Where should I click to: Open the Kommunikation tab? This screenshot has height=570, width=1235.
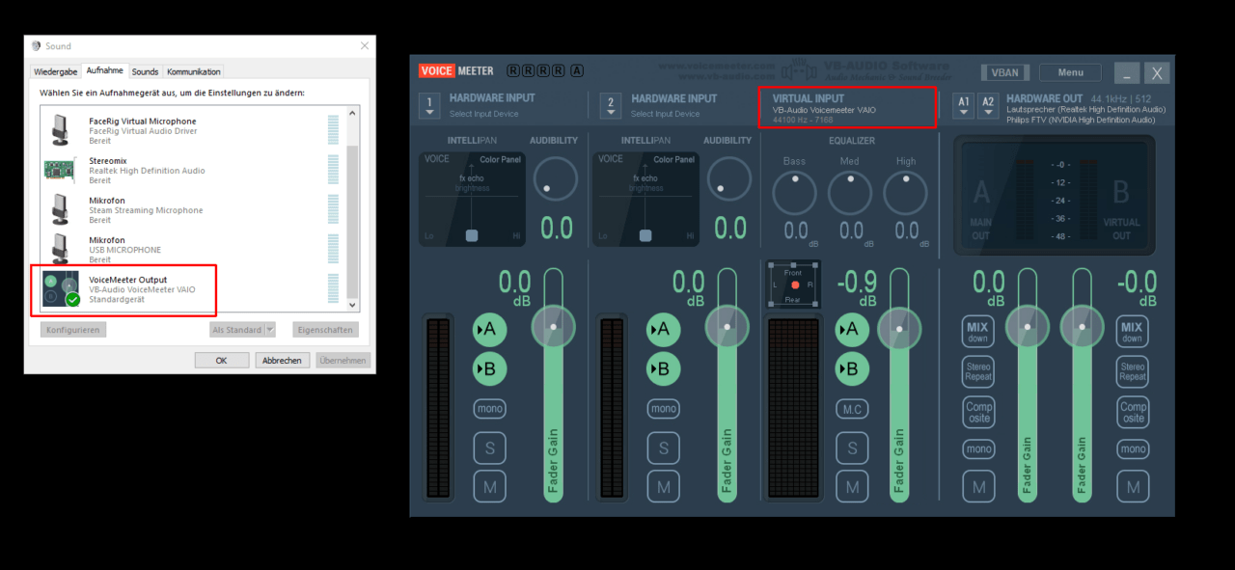point(193,70)
